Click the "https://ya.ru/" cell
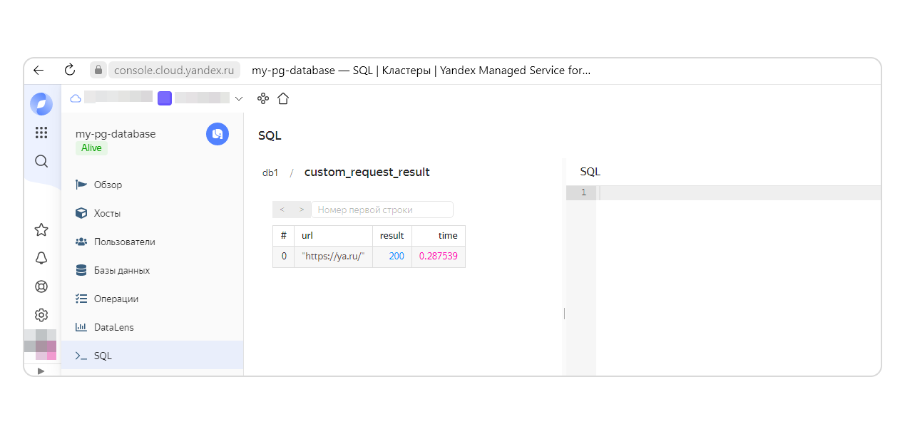This screenshot has width=905, height=434. tap(334, 257)
